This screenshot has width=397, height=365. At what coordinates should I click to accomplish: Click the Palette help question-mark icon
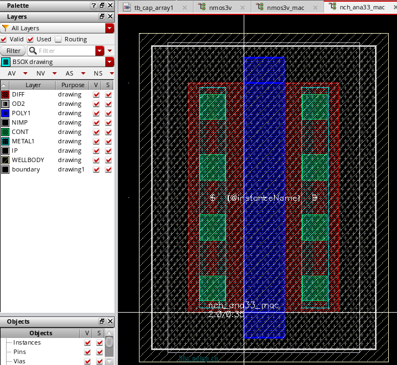(x=94, y=6)
